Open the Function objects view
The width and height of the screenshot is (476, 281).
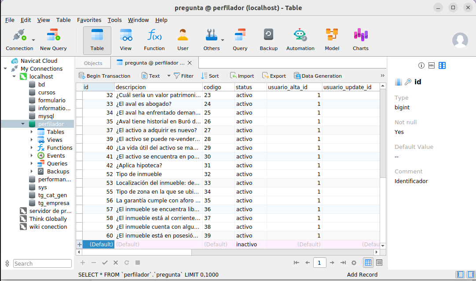tap(154, 40)
